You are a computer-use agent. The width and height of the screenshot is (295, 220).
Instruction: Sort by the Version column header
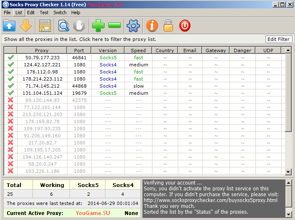[108, 51]
